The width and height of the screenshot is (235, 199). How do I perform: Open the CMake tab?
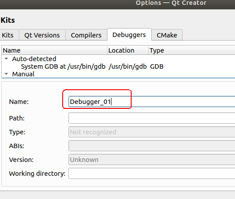pos(167,35)
